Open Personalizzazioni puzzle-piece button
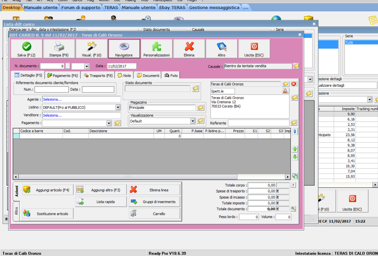 pyautogui.click(x=157, y=49)
